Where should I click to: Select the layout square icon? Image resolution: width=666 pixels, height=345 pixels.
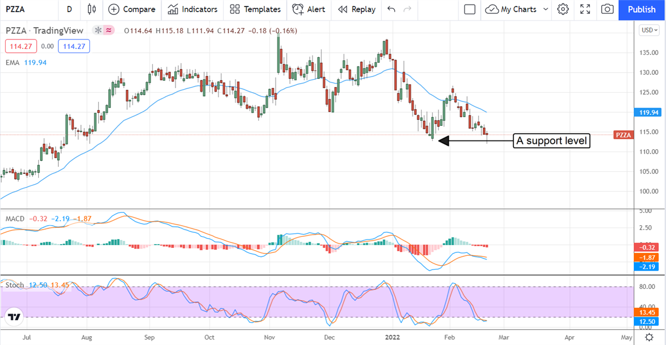click(470, 9)
